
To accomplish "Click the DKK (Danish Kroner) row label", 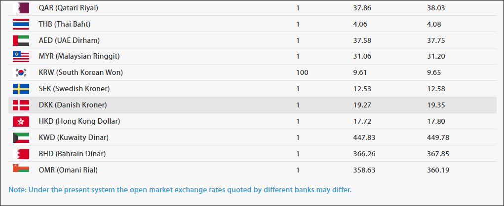I will 73,105.
